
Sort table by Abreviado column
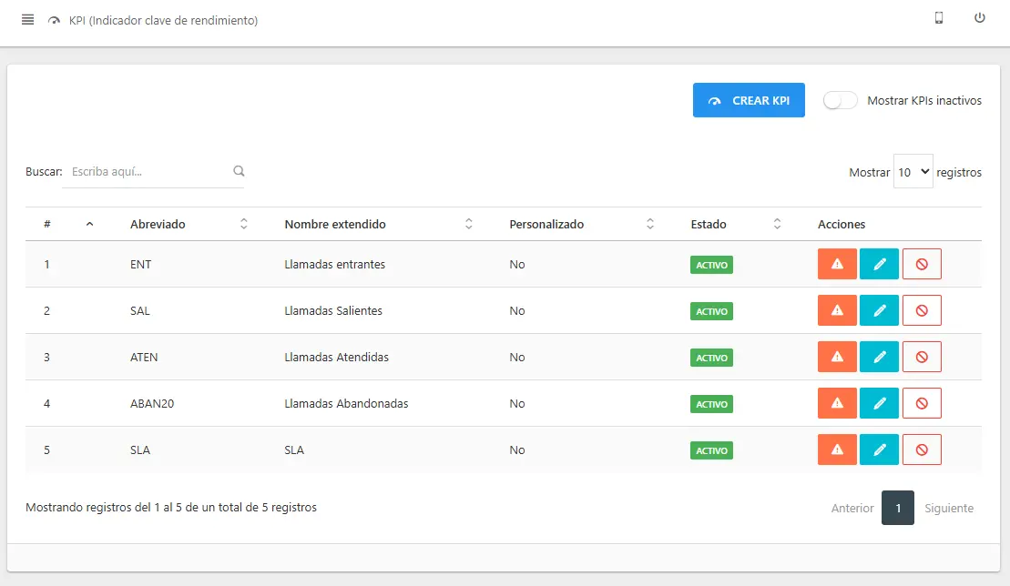click(x=189, y=224)
